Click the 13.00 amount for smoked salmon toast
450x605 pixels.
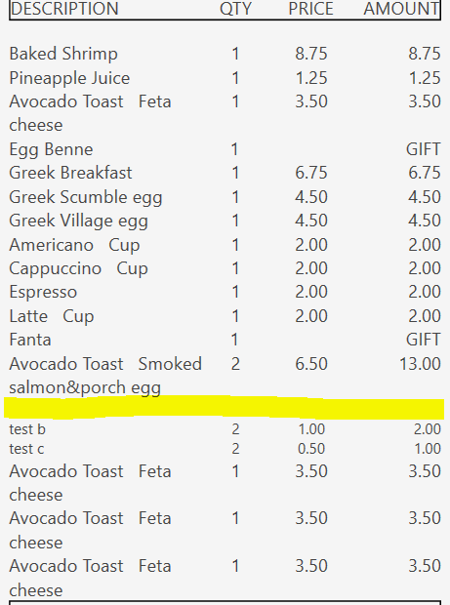click(x=420, y=364)
